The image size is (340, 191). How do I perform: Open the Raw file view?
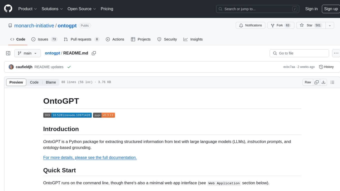(x=308, y=82)
